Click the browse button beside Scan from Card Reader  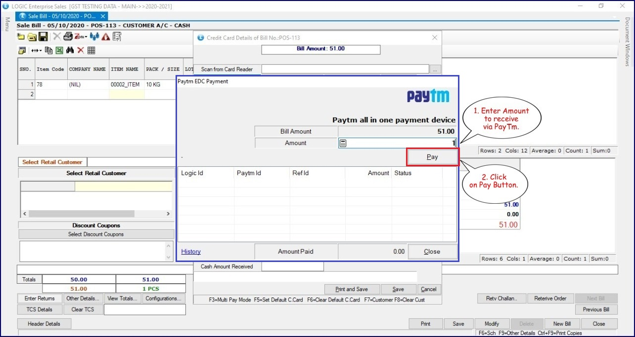click(435, 70)
